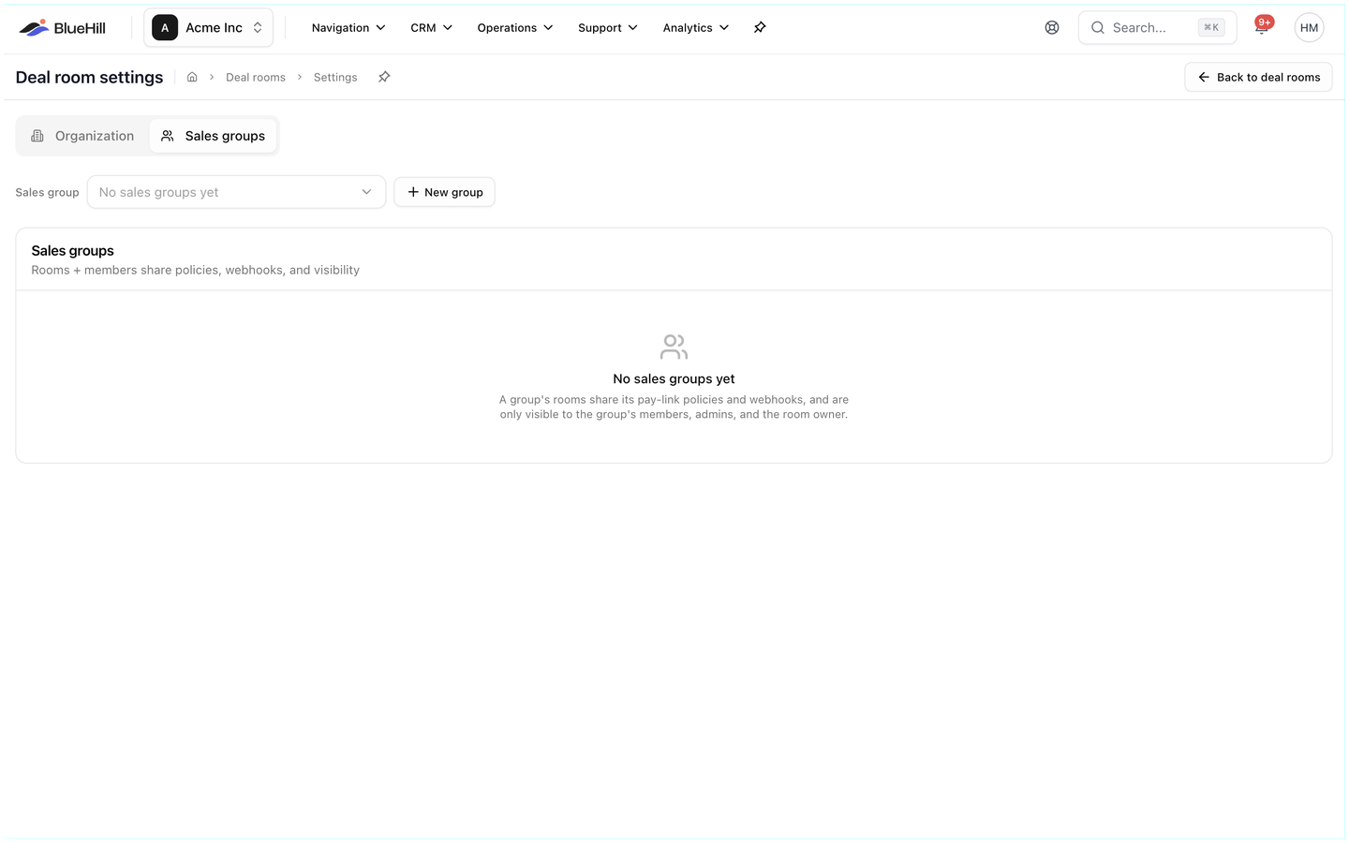Click the 'Deal room settings' page title
Screen dimensions: 1349x843
click(x=89, y=77)
